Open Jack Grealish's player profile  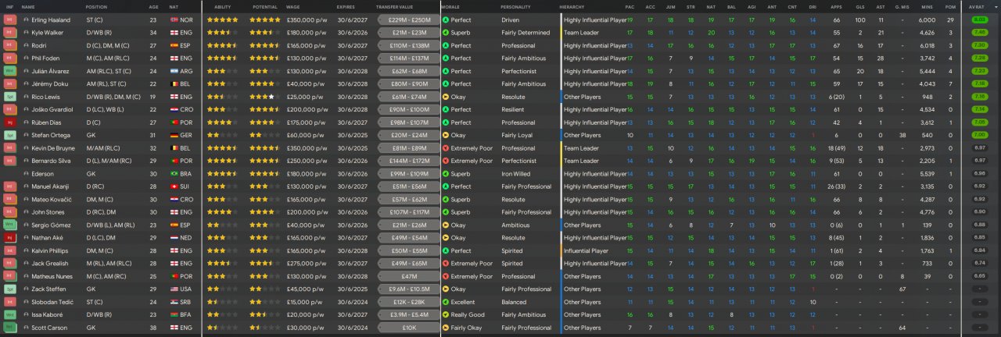pos(51,264)
